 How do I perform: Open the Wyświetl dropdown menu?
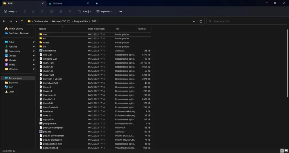pyautogui.click(x=104, y=11)
